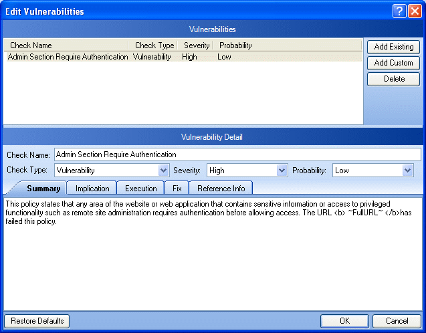426x333 pixels.
Task: Sort by Check Type column header
Action: [154, 45]
